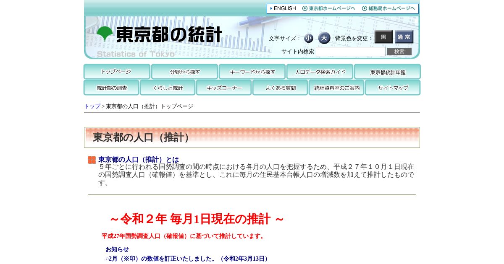Open サイトマップ menu tab
504x264 pixels.
tap(393, 88)
